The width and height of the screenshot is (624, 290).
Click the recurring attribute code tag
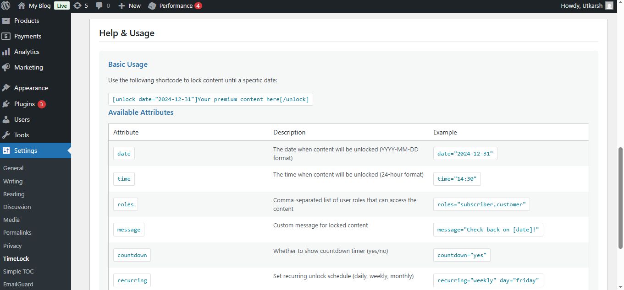[132, 280]
